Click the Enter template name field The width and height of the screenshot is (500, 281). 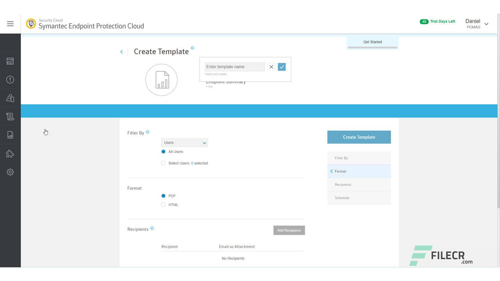[234, 67]
